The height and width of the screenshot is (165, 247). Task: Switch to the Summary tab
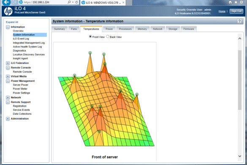pos(60,29)
